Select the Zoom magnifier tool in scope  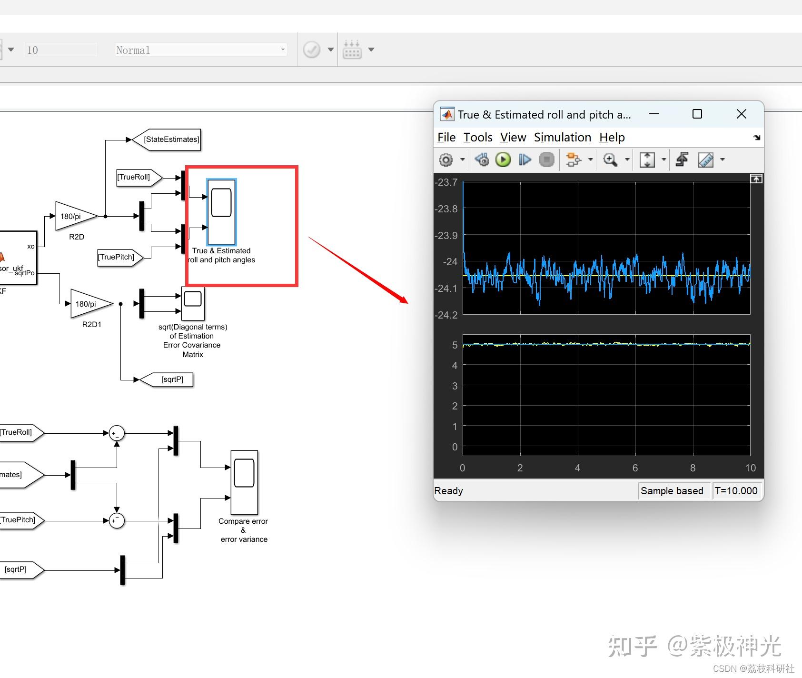click(610, 160)
